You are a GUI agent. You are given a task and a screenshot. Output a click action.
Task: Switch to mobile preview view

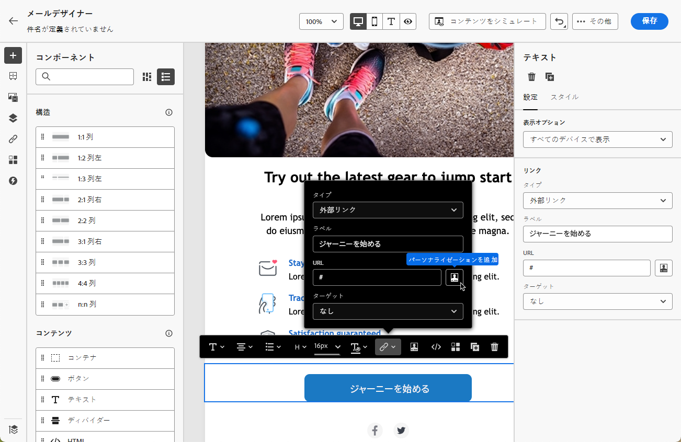(374, 21)
